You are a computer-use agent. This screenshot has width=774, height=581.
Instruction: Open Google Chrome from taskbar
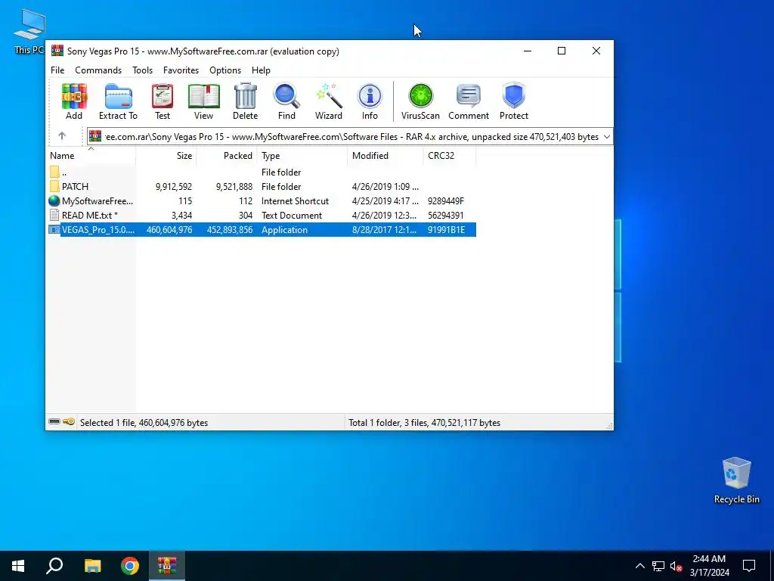click(x=130, y=566)
